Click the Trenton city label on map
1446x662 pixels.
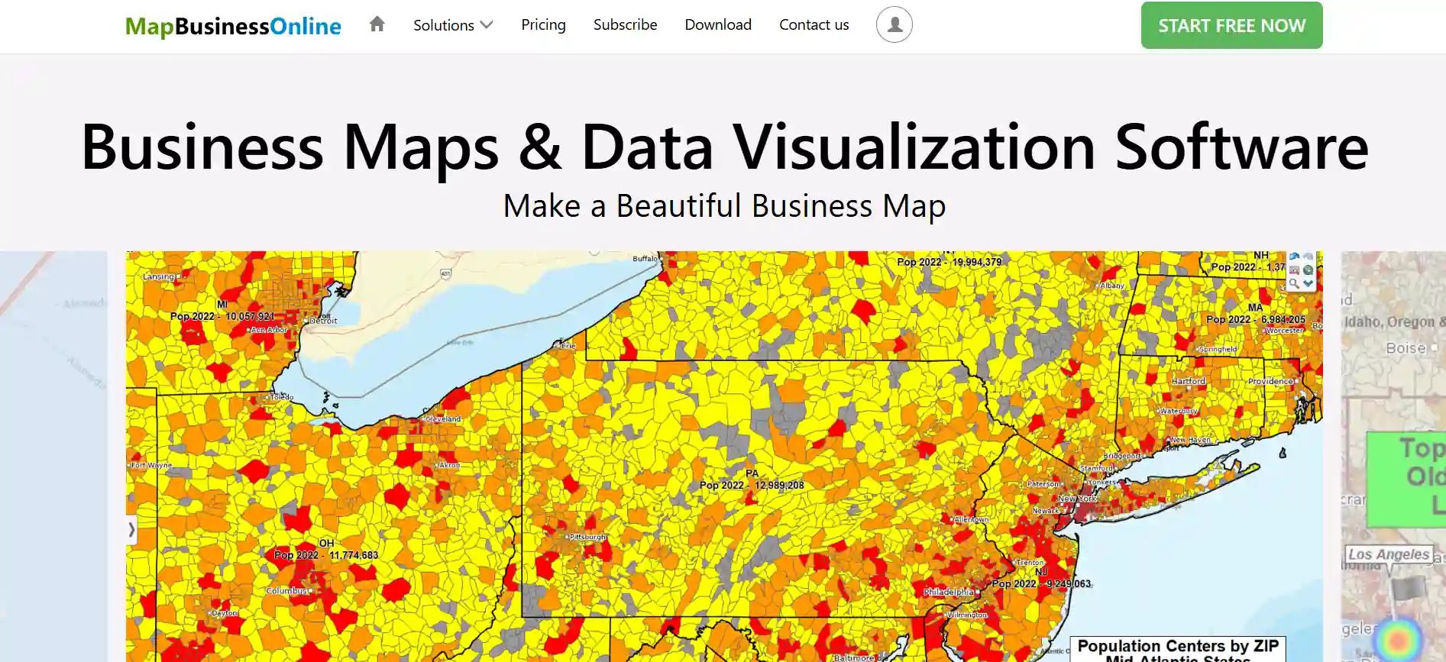tap(1030, 562)
